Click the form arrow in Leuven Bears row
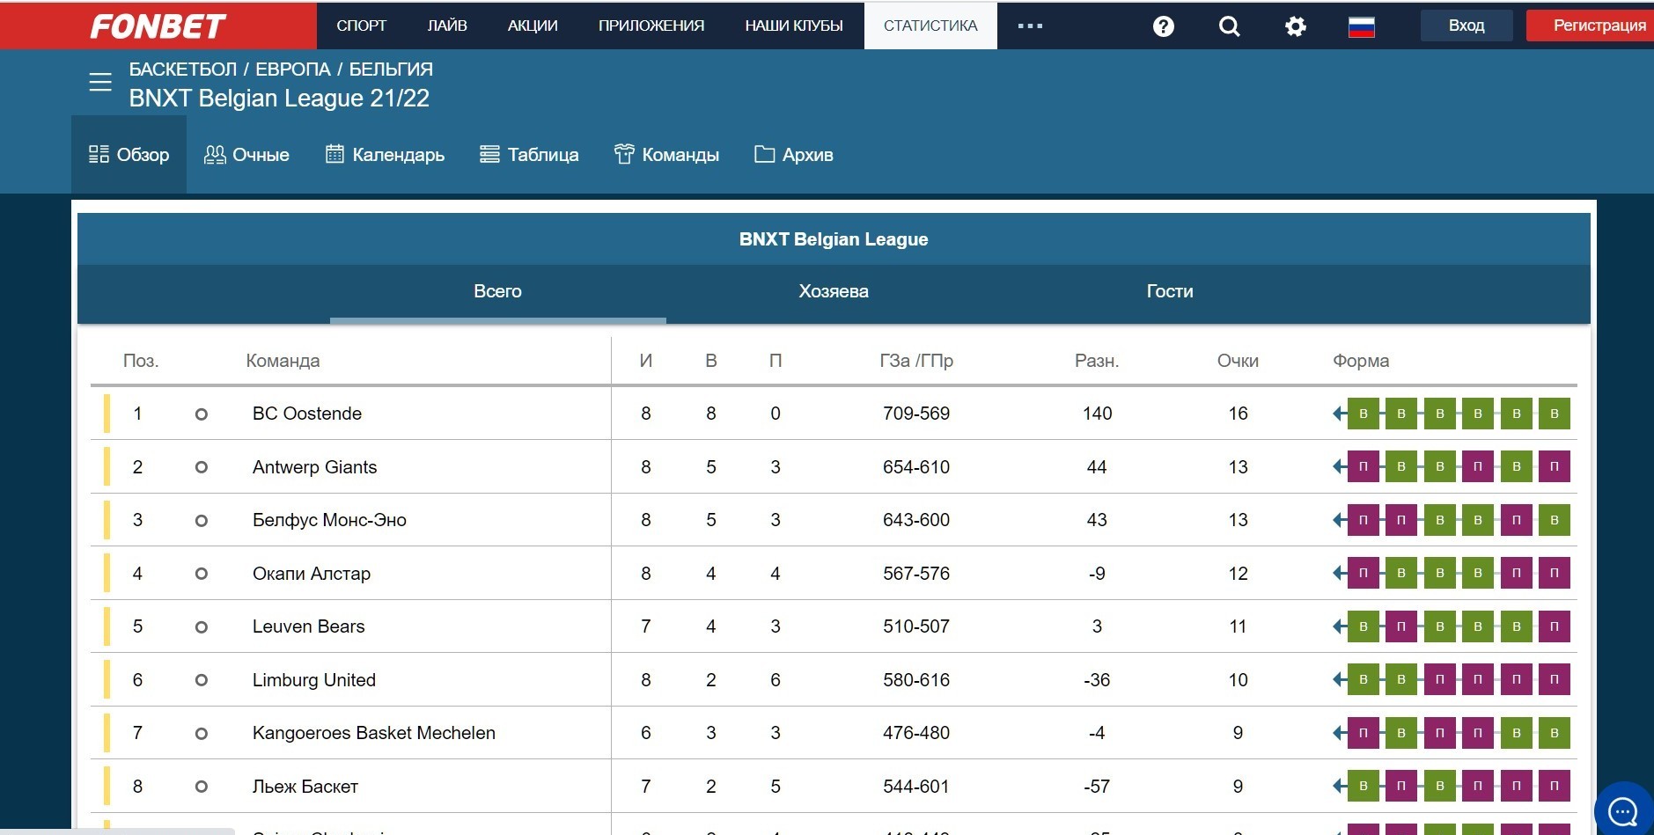 1339,626
